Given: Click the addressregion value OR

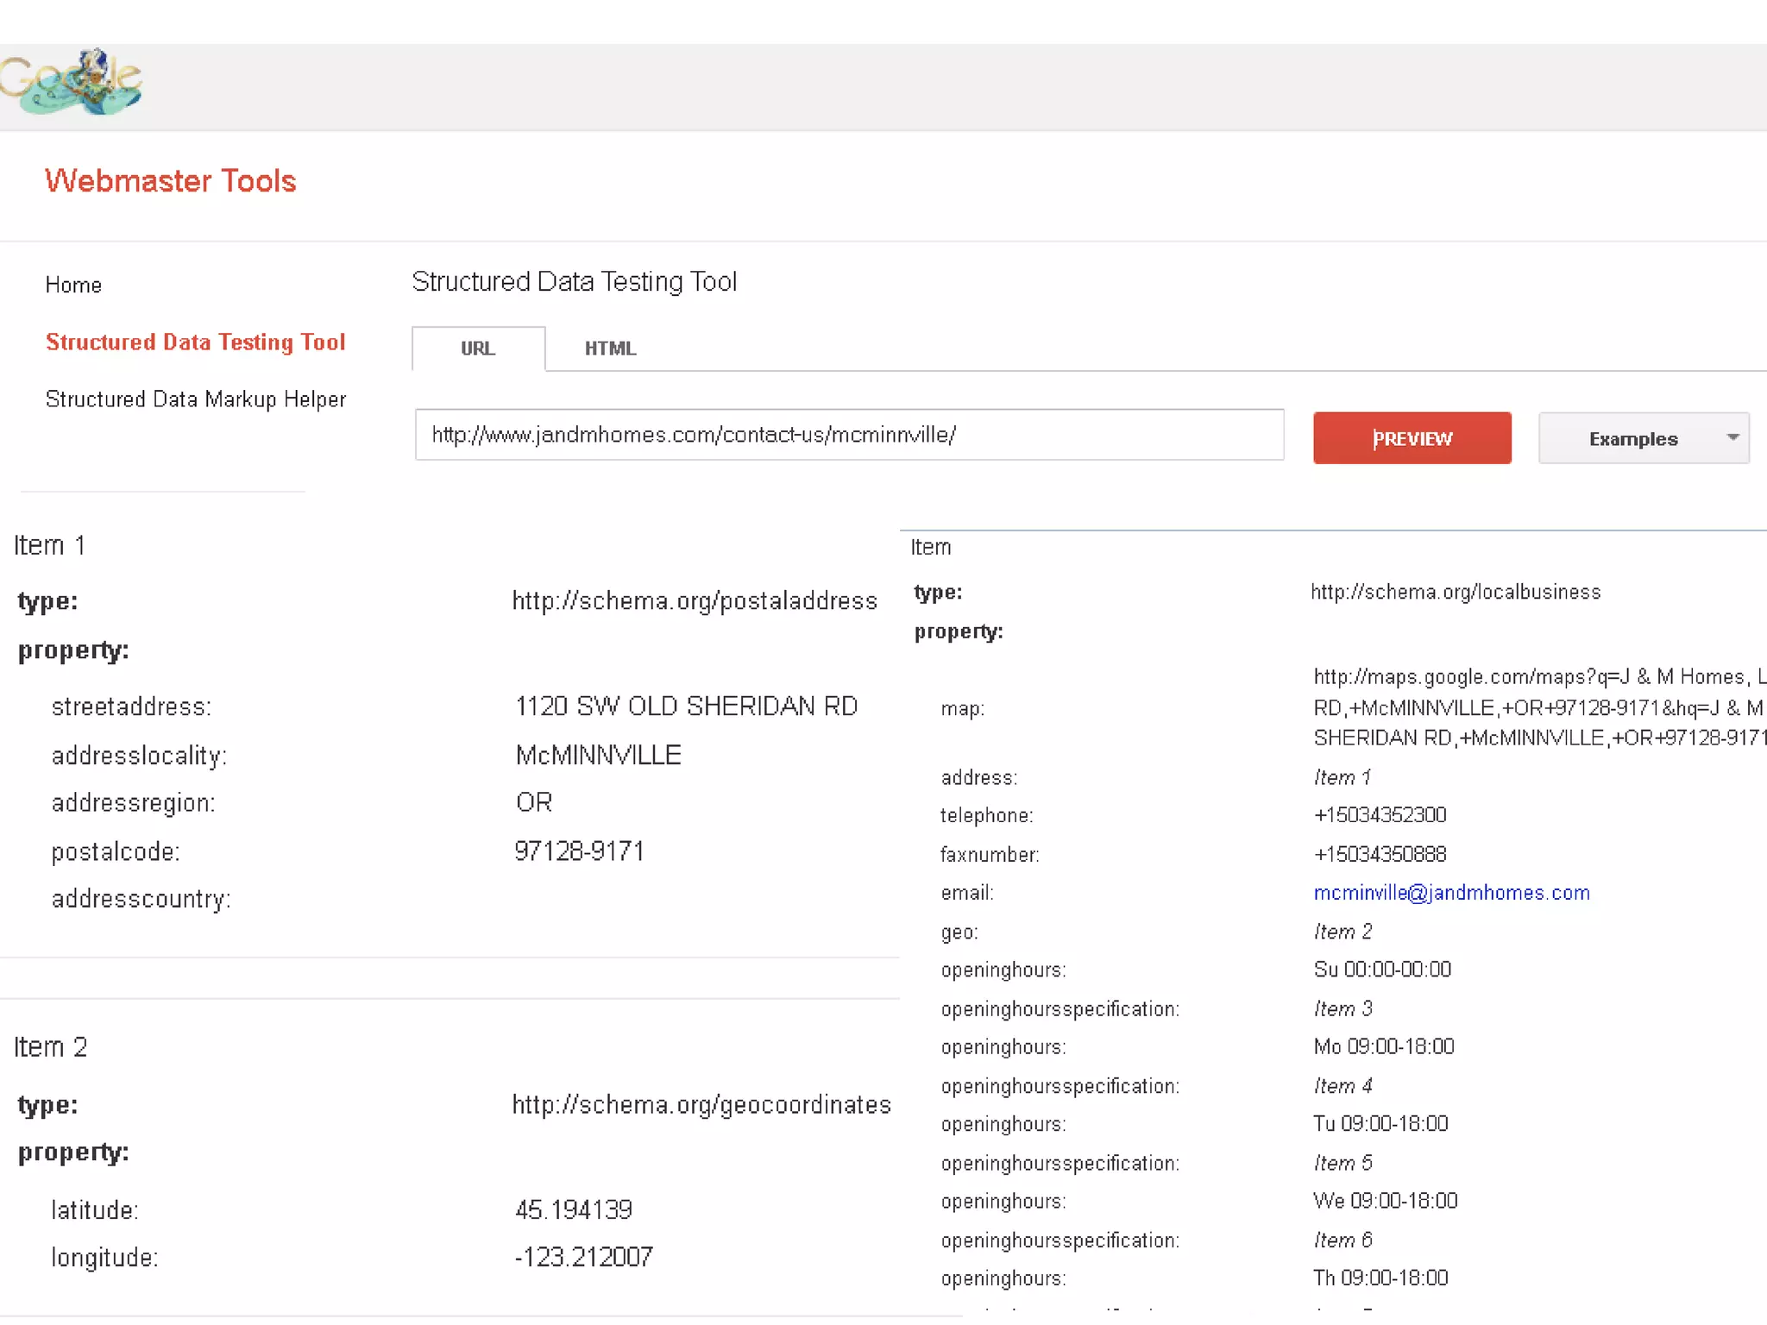Looking at the screenshot, I should [x=533, y=802].
